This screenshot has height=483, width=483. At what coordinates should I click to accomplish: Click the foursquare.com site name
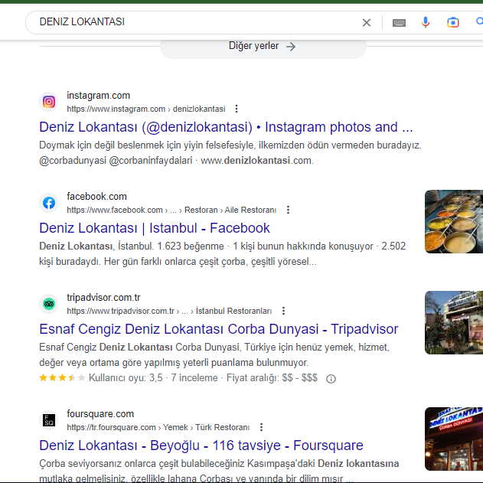pos(100,414)
